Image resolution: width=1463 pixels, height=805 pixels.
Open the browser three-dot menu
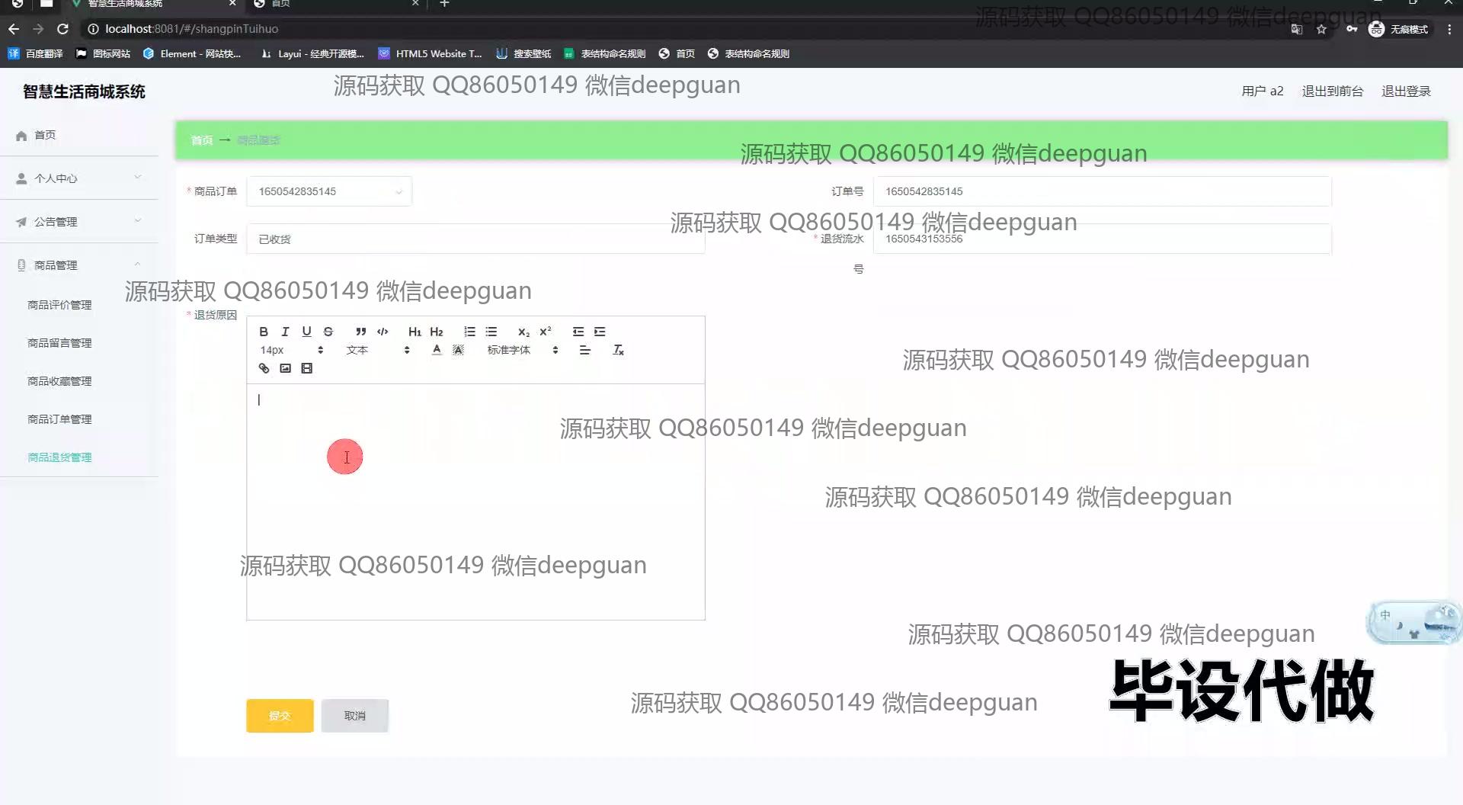(x=1449, y=29)
